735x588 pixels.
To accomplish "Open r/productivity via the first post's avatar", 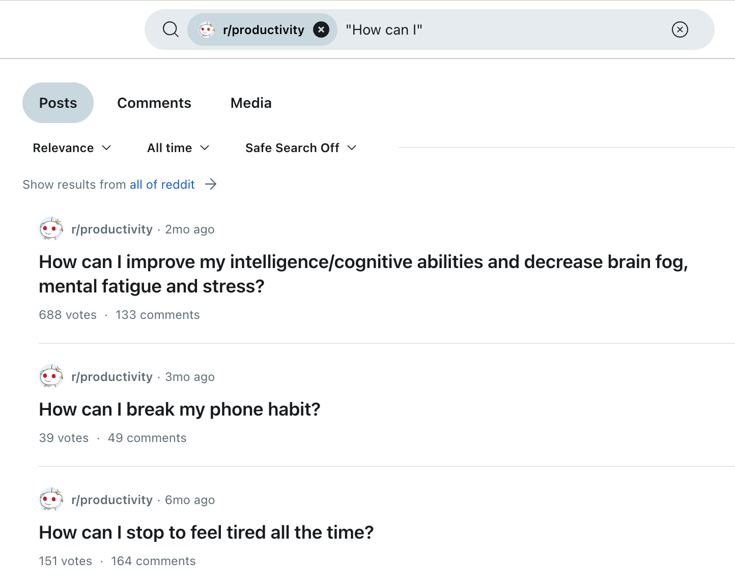I will [x=51, y=229].
